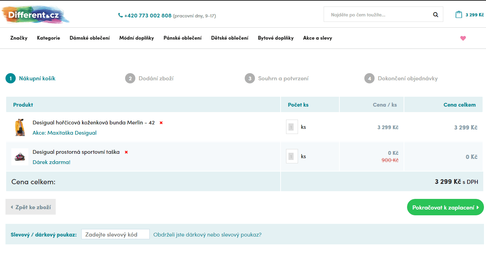Click the search magnifier icon
486x257 pixels.
(x=435, y=15)
